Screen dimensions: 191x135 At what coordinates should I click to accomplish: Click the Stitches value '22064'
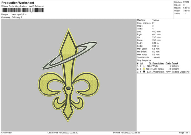(x=186, y=2)
